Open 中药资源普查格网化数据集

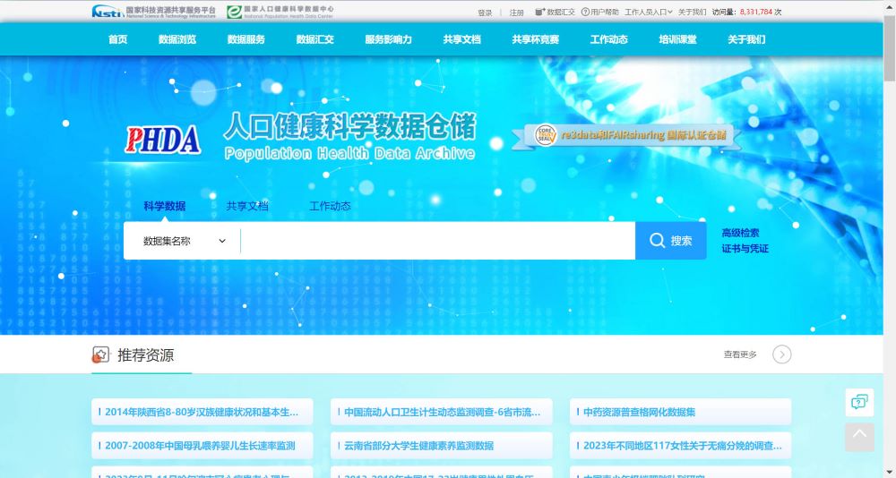coord(681,412)
